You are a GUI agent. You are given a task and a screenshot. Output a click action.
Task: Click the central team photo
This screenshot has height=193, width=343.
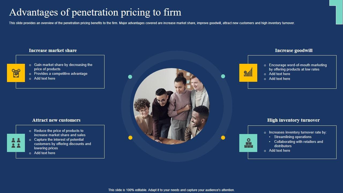(x=171, y=106)
